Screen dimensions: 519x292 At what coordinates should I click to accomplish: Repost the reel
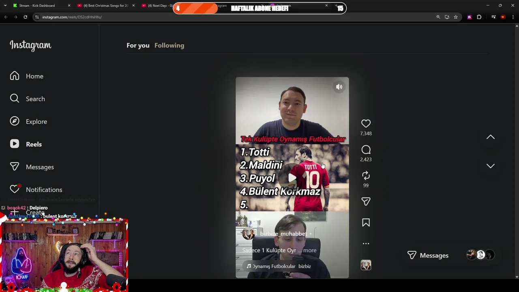tap(366, 175)
